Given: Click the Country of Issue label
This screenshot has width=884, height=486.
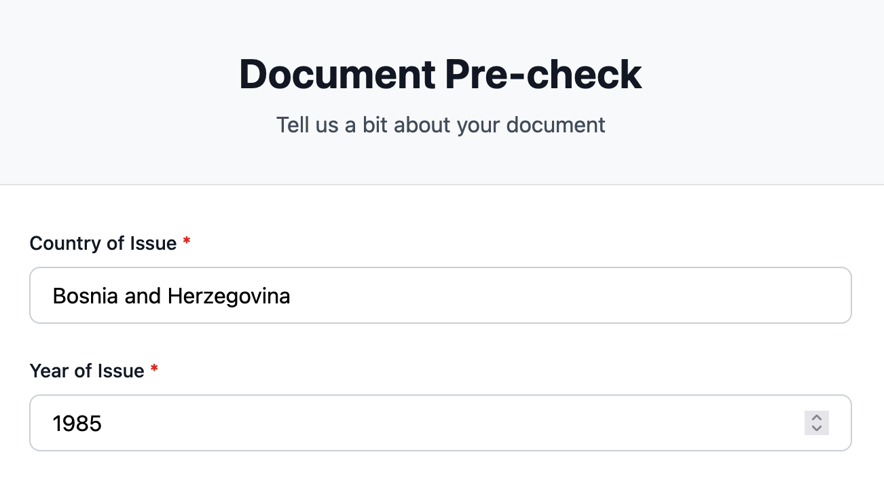Looking at the screenshot, I should pyautogui.click(x=104, y=243).
